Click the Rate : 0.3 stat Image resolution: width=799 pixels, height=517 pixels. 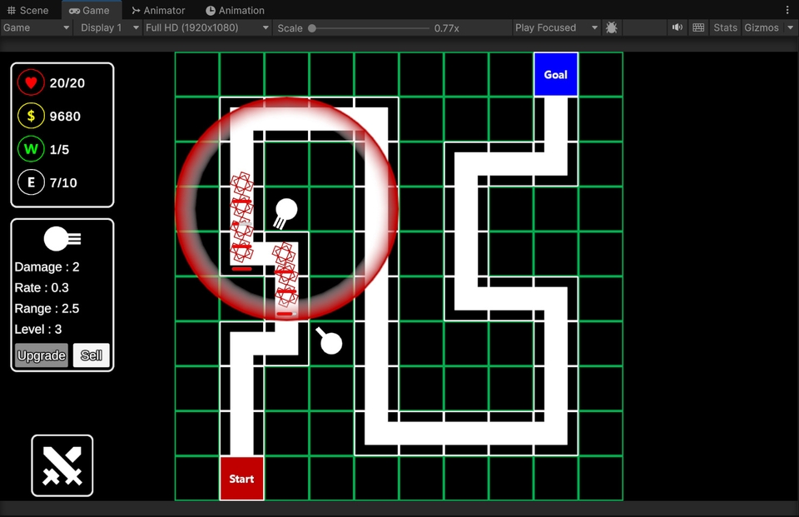(x=42, y=287)
